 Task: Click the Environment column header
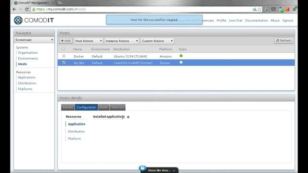point(101,49)
